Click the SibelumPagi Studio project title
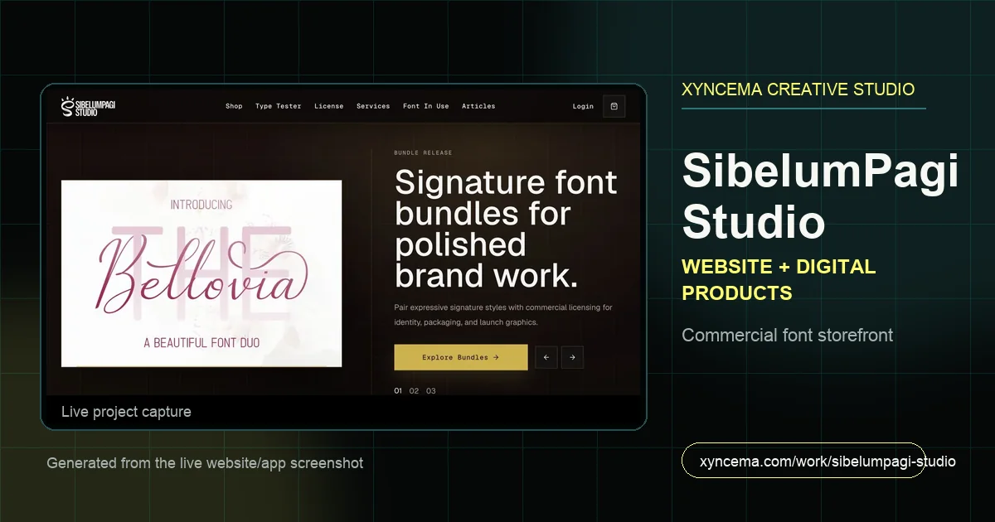The height and width of the screenshot is (522, 995). pos(820,197)
